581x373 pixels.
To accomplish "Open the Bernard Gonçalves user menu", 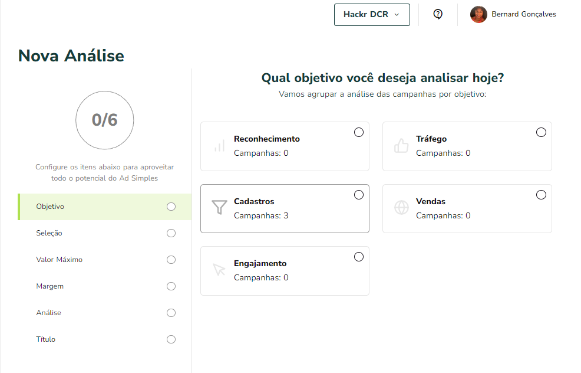I will 513,15.
